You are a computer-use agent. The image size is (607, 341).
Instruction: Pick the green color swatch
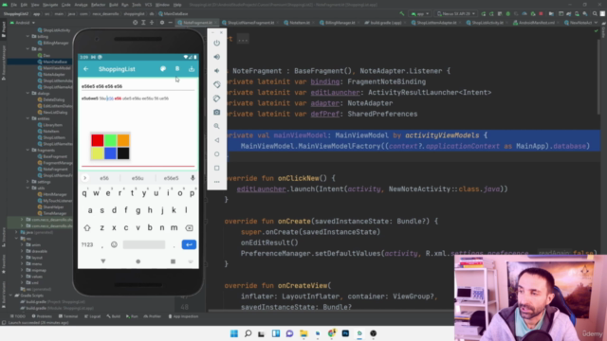pyautogui.click(x=110, y=140)
